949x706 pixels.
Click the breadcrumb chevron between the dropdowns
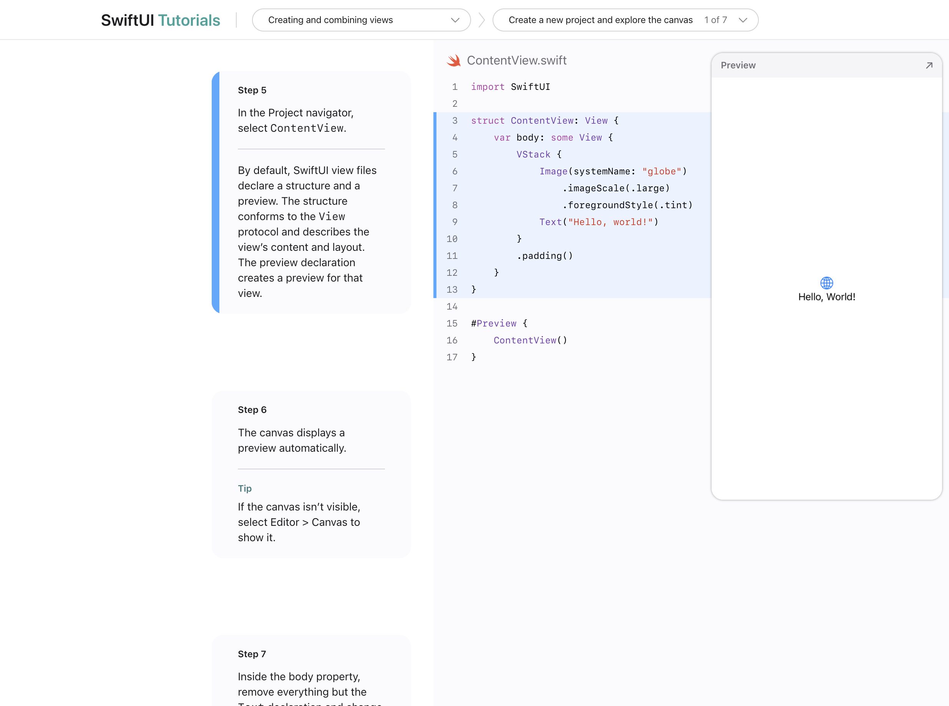tap(482, 20)
